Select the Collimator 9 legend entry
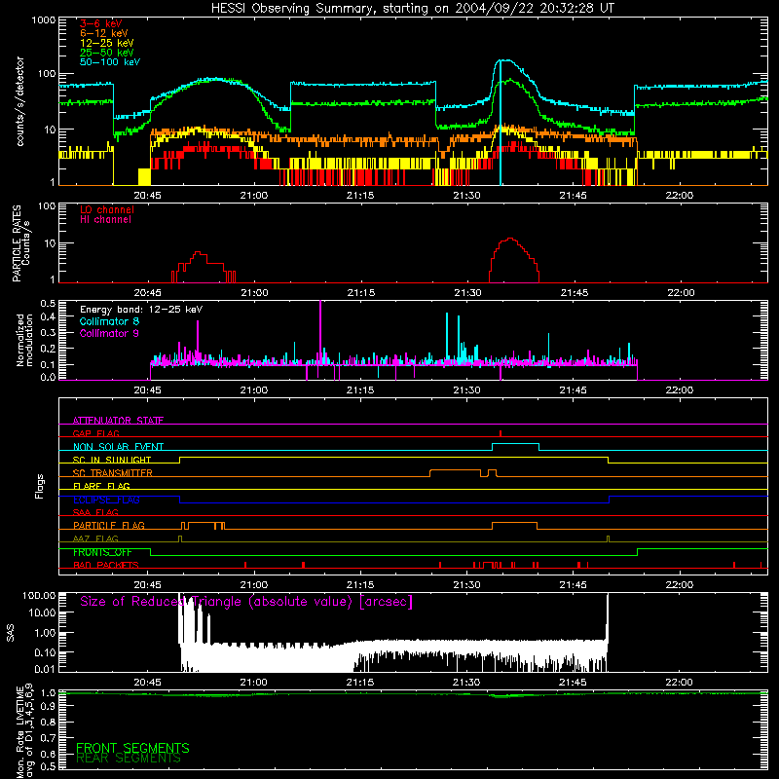This screenshot has width=779, height=779. [x=109, y=333]
